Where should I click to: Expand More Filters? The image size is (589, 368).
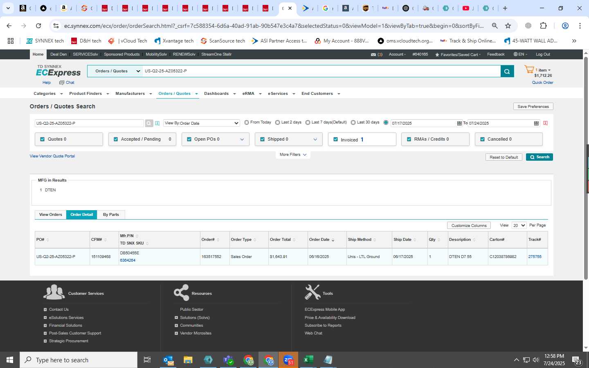[x=293, y=155]
